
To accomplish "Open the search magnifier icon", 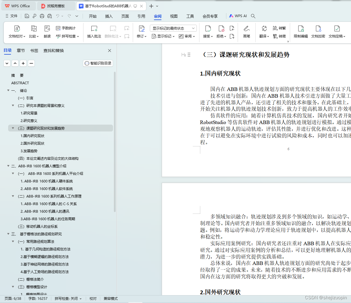I will pyautogui.click(x=253, y=16).
